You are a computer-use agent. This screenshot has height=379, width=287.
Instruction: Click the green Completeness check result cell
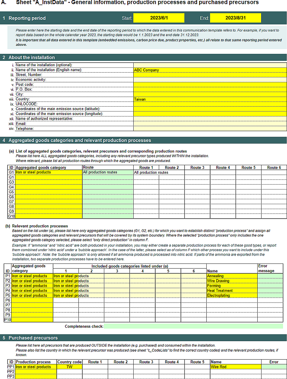tap(193, 326)
